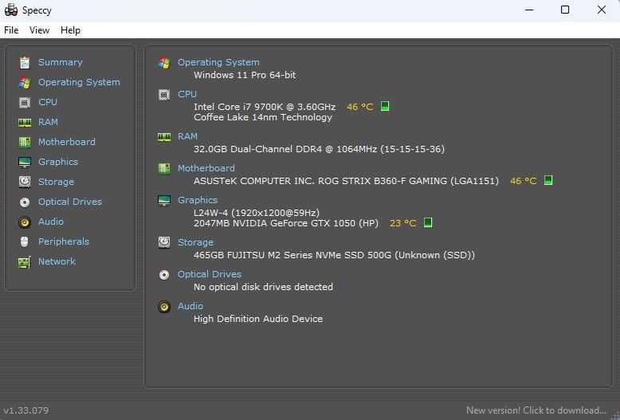Open the View menu
The height and width of the screenshot is (420, 620).
click(x=39, y=30)
